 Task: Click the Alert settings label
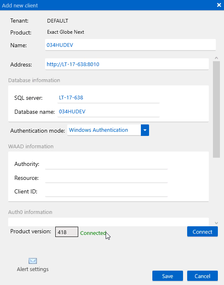coord(33,269)
